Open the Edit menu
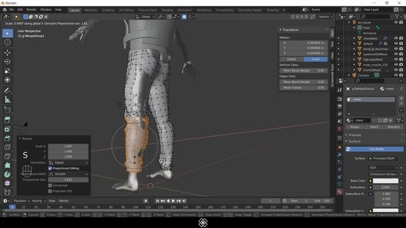The width and height of the screenshot is (406, 228). (20, 9)
